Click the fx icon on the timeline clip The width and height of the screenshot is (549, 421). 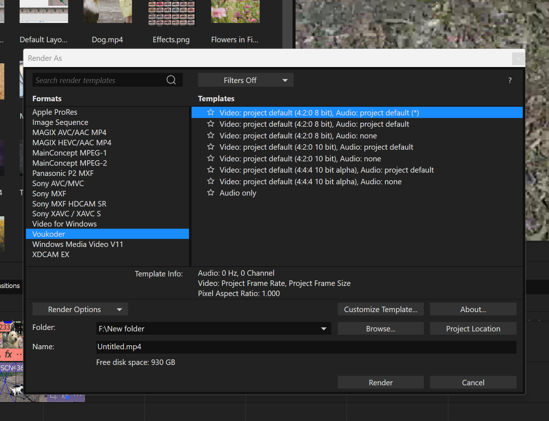tap(8, 354)
